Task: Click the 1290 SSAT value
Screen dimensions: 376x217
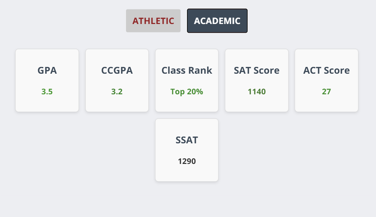Action: [x=187, y=161]
